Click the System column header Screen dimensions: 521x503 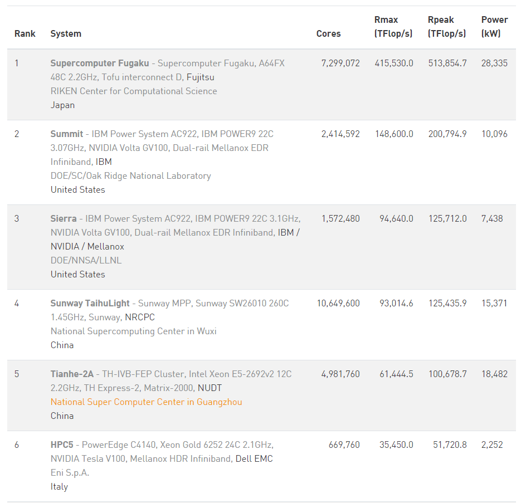(x=66, y=33)
